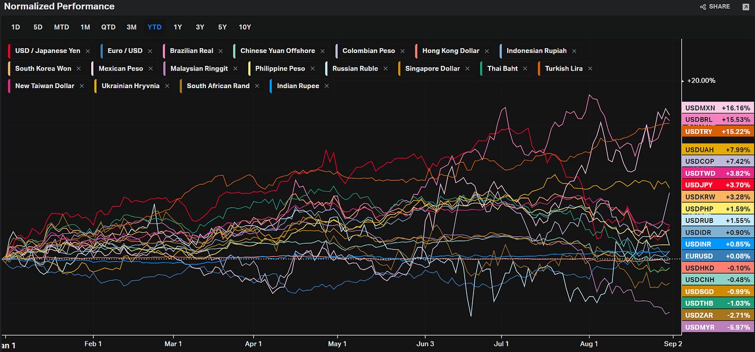The width and height of the screenshot is (755, 352).
Task: Remove Thai Baht series
Action: (x=525, y=68)
